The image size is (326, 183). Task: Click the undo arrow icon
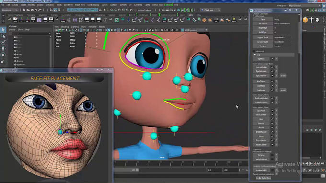[36, 10]
